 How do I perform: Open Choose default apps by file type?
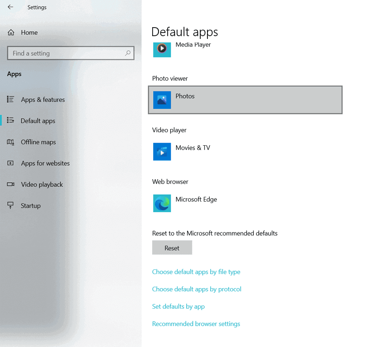coord(196,272)
